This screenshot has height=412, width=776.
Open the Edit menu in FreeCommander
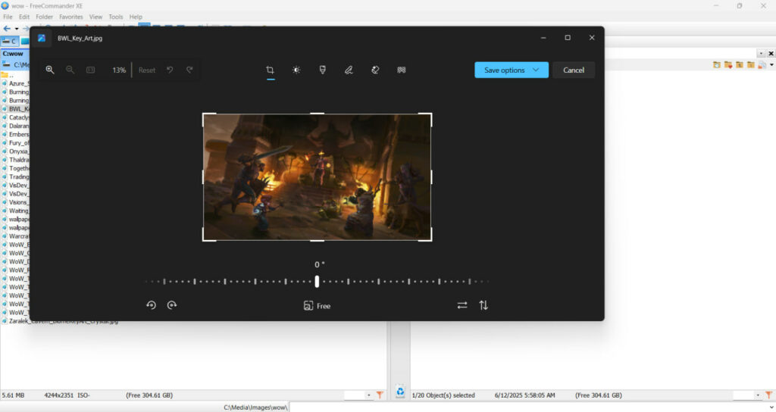[24, 17]
